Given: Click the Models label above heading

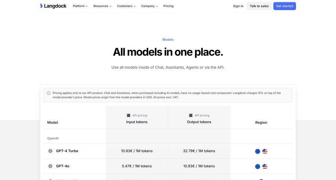Looking at the screenshot, I should click(168, 39).
